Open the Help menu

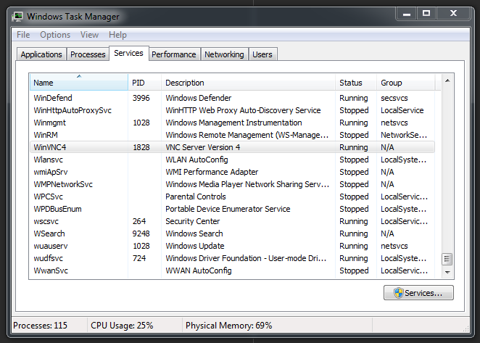[117, 35]
